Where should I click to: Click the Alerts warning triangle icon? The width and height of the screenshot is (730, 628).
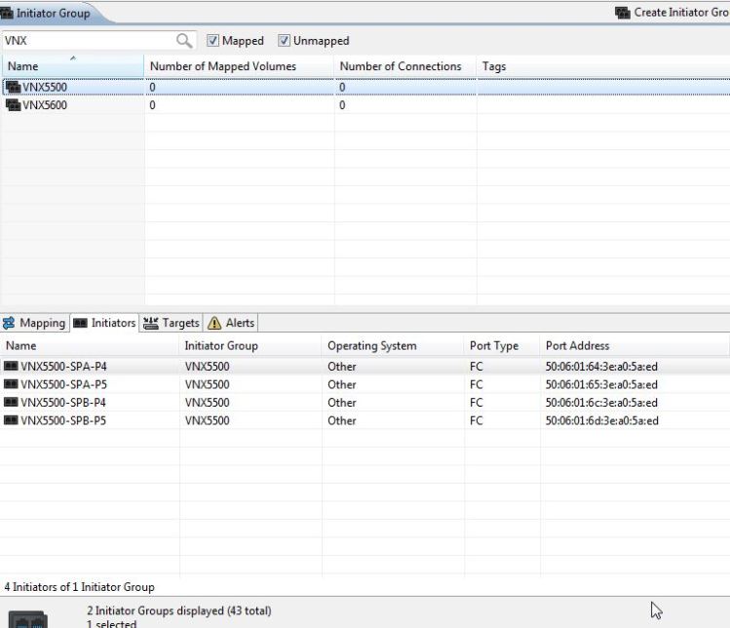click(x=214, y=323)
